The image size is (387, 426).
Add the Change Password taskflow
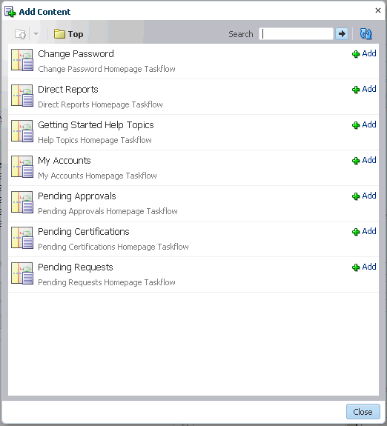pyautogui.click(x=364, y=53)
